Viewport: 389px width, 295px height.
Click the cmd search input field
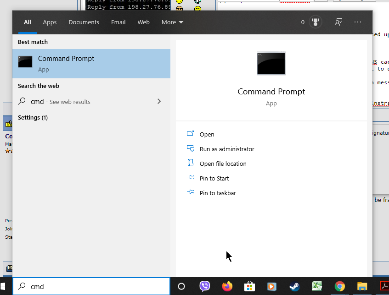91,286
